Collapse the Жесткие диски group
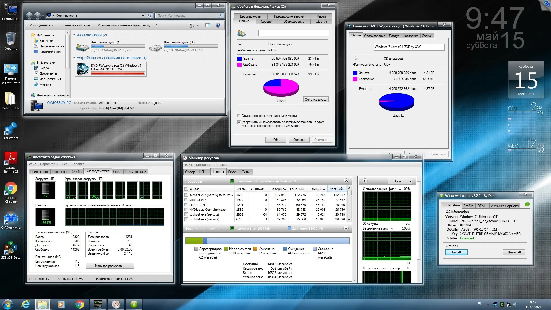 [74, 35]
